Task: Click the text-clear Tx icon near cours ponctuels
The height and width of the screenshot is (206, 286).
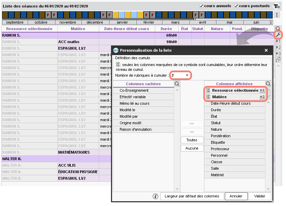Action: (276, 6)
